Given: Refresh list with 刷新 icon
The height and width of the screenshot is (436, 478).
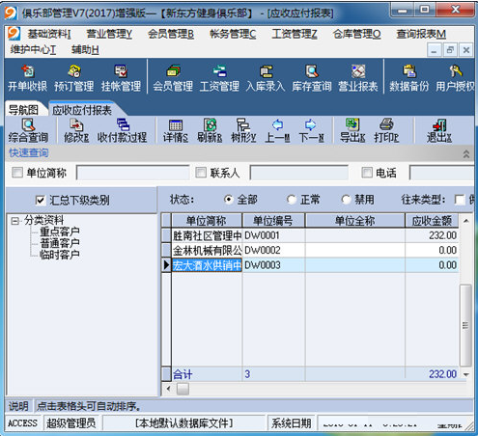Looking at the screenshot, I should click(210, 130).
